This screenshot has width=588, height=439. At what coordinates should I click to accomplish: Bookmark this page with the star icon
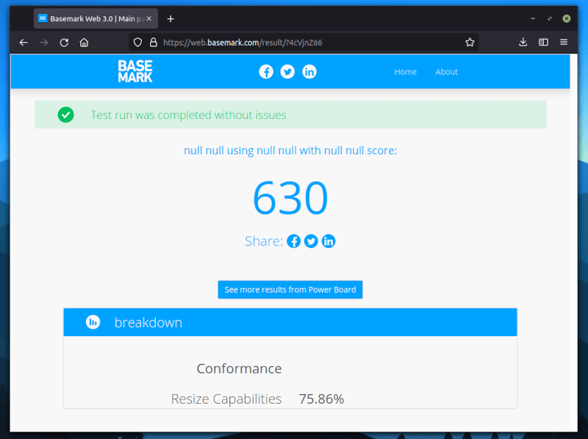coord(470,43)
